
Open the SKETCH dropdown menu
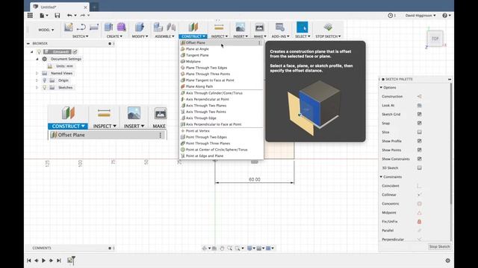[x=80, y=36]
